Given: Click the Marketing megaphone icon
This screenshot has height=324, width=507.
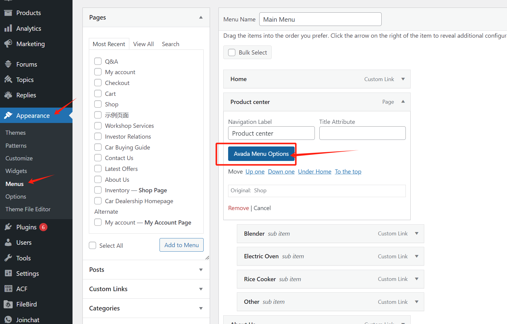Looking at the screenshot, I should [x=8, y=44].
